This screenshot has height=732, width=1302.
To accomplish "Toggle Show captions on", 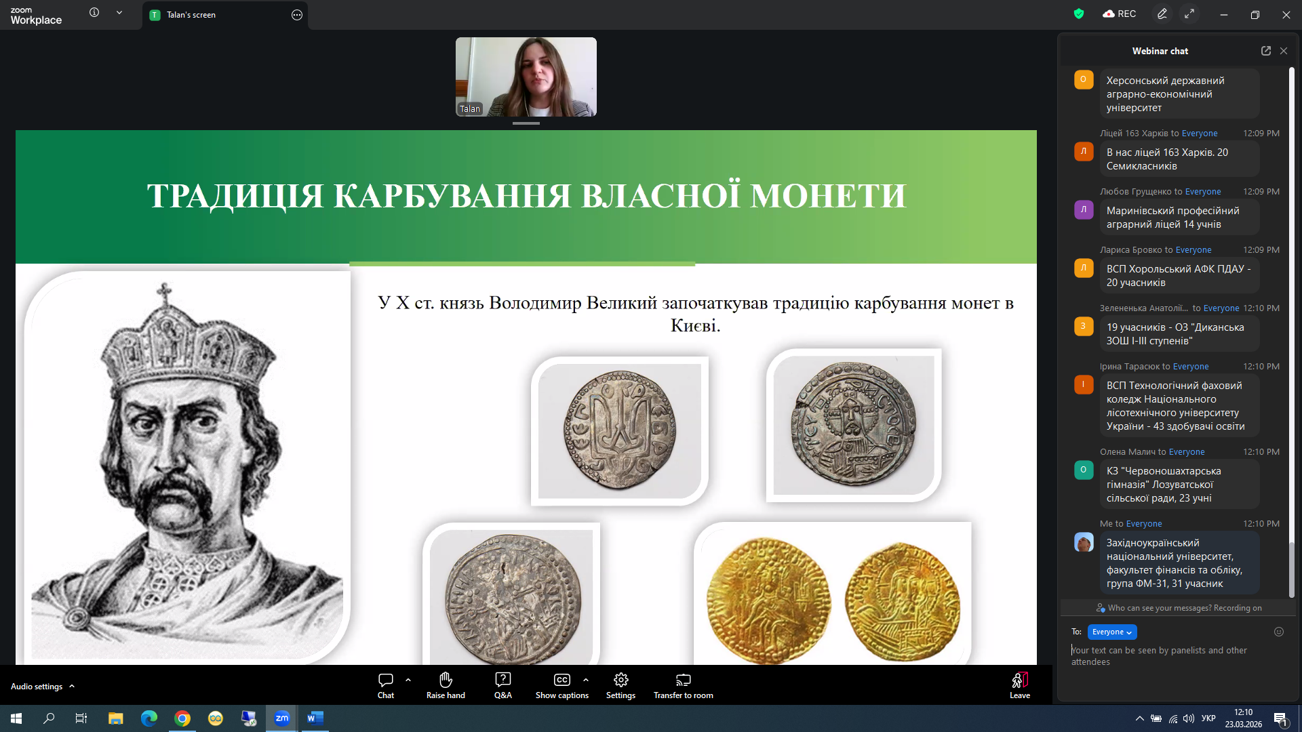I will 561,680.
